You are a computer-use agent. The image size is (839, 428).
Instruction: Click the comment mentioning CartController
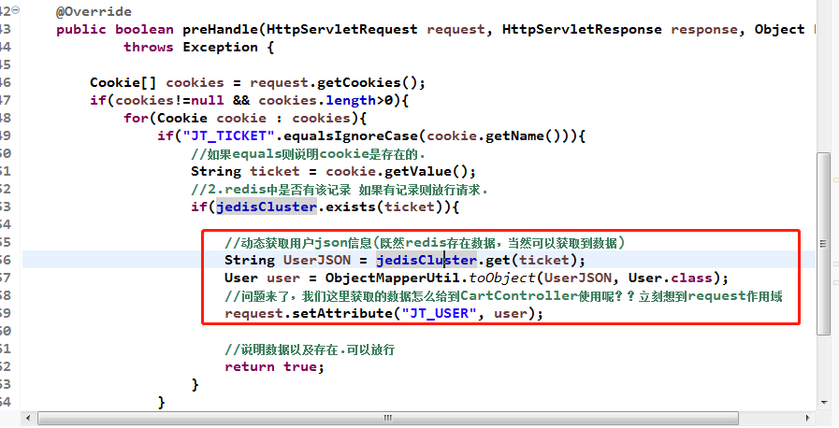point(503,295)
